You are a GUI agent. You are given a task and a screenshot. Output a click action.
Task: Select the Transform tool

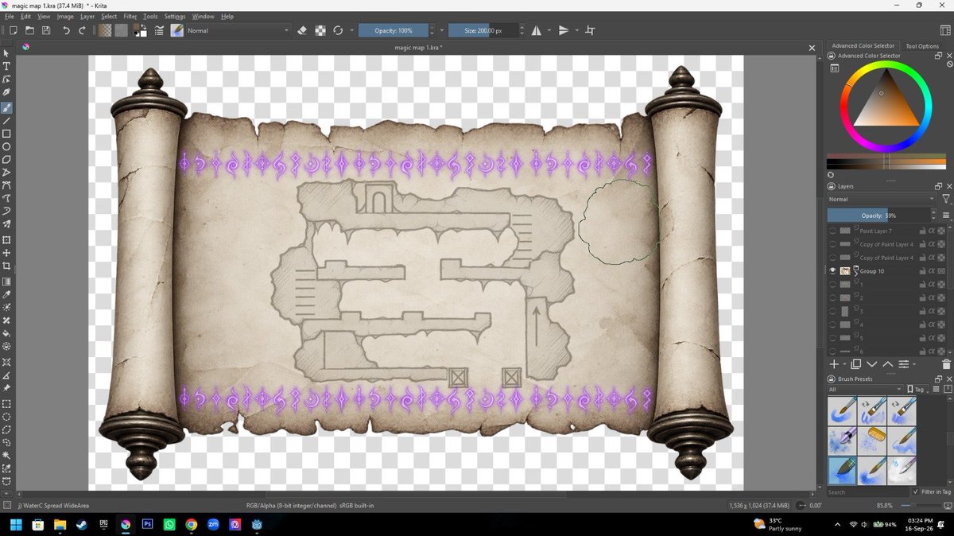pos(6,239)
